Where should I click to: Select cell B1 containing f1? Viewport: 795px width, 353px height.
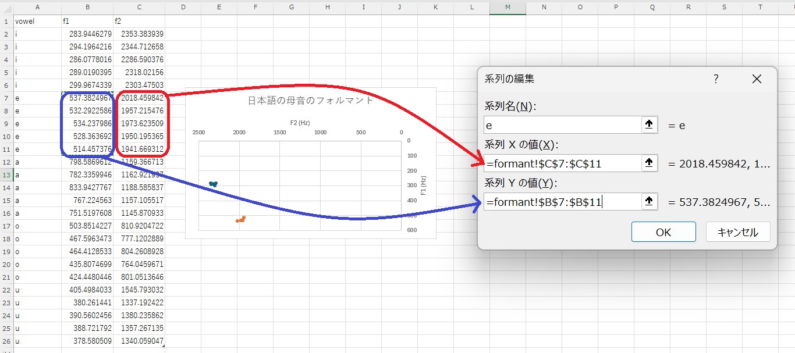pos(87,22)
